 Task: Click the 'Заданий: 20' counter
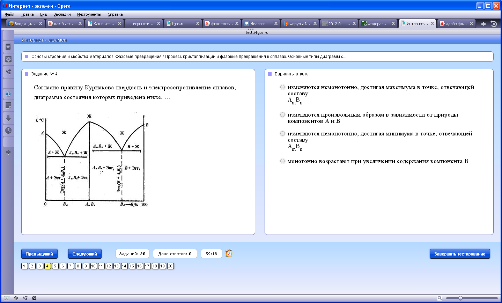tap(132, 254)
